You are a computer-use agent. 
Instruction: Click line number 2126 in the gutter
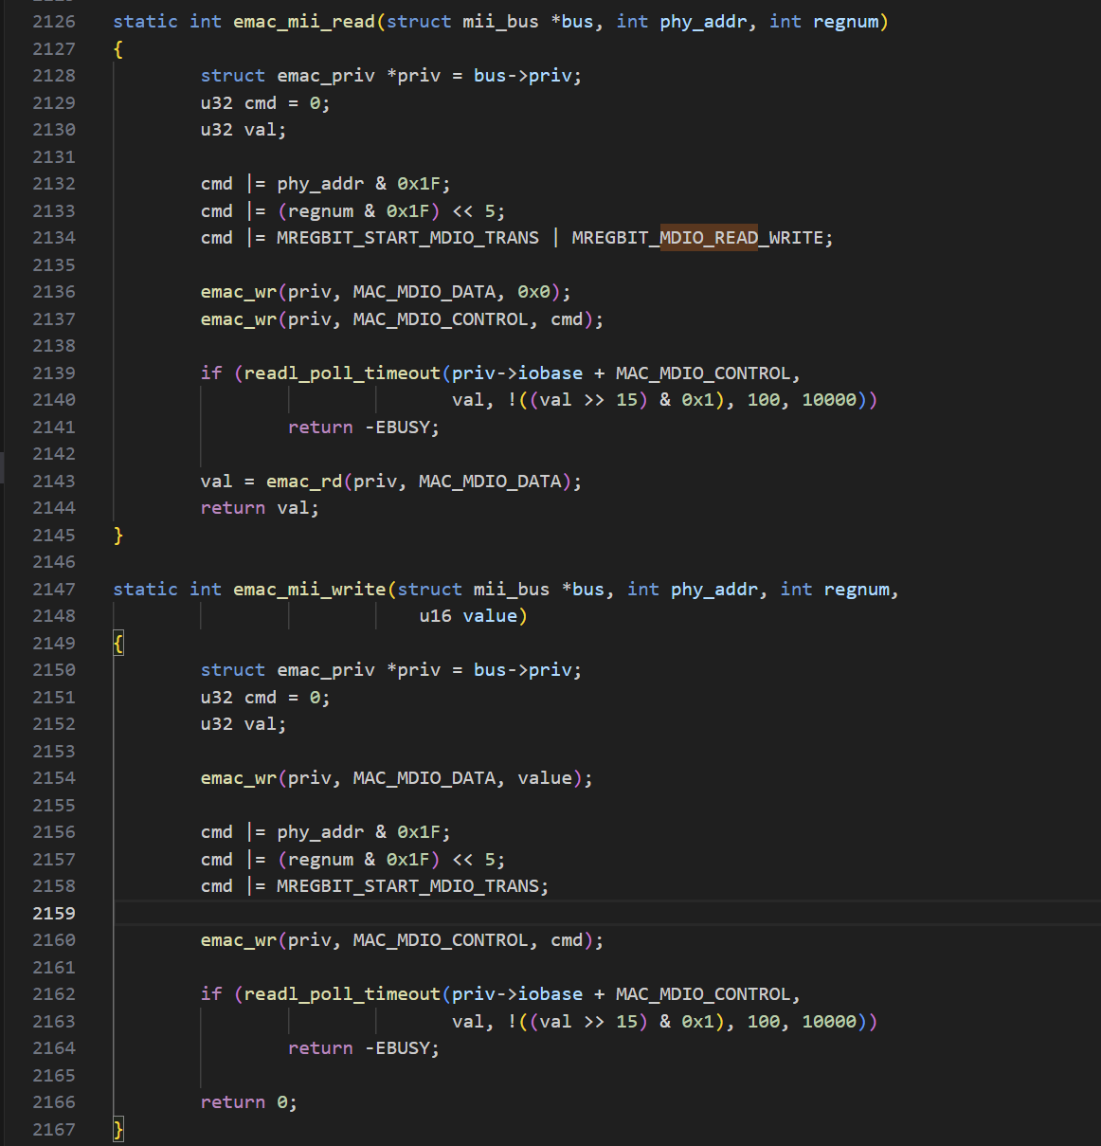coord(54,22)
